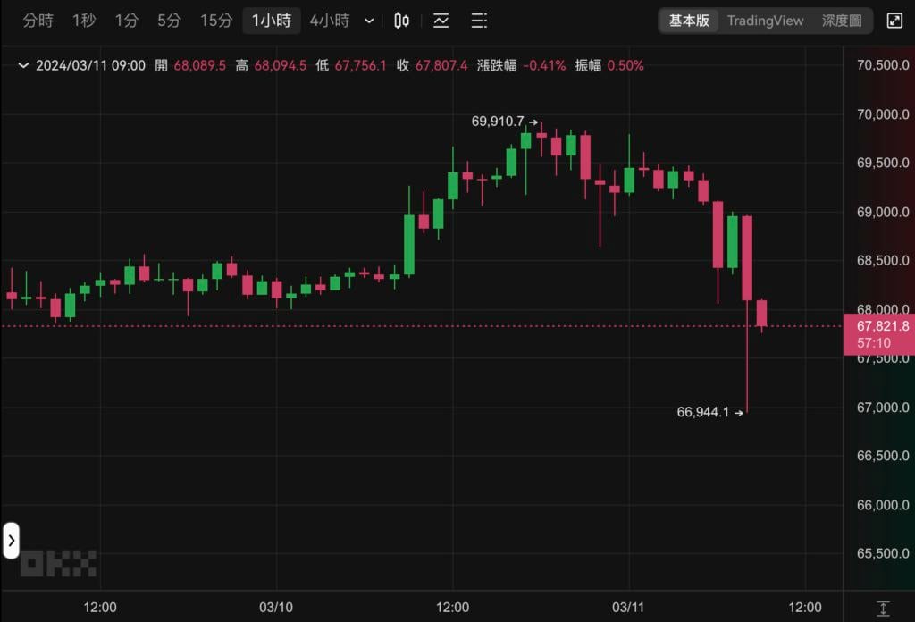The image size is (915, 622).
Task: Switch to the 基本版 chart view
Action: (689, 21)
